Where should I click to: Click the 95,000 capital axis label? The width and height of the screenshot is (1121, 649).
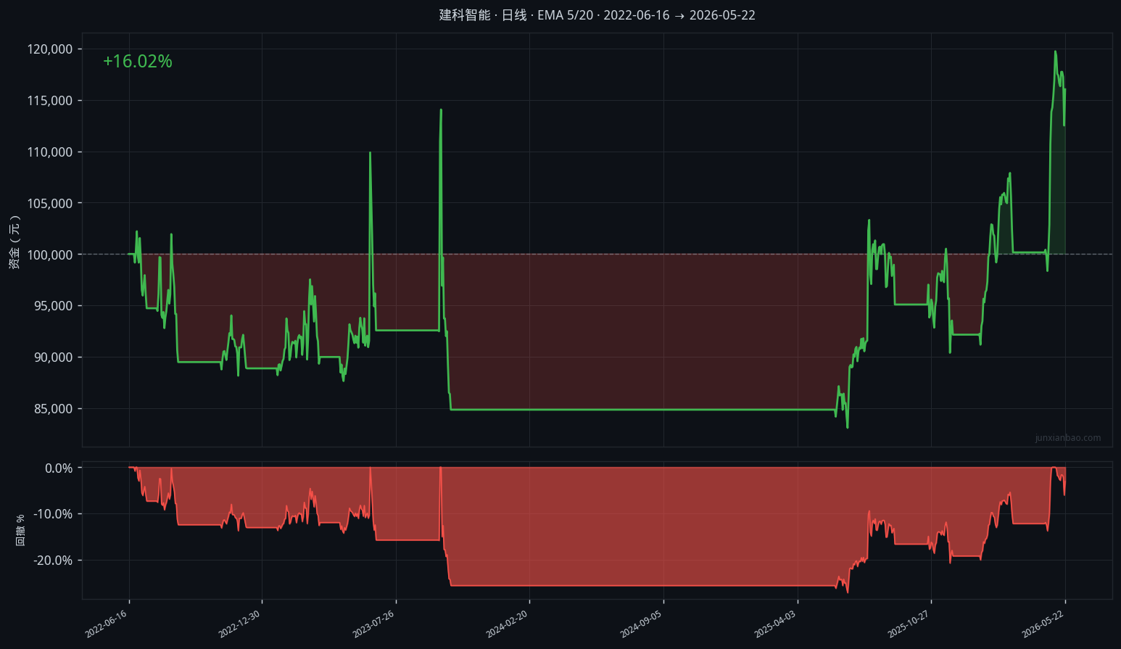(53, 306)
